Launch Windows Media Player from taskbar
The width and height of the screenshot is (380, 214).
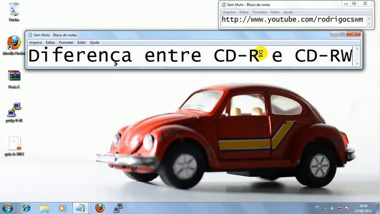tap(62, 208)
